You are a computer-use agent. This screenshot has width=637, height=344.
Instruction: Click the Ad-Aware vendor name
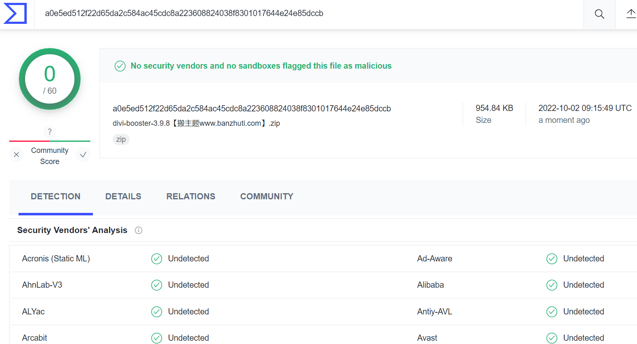[435, 259]
